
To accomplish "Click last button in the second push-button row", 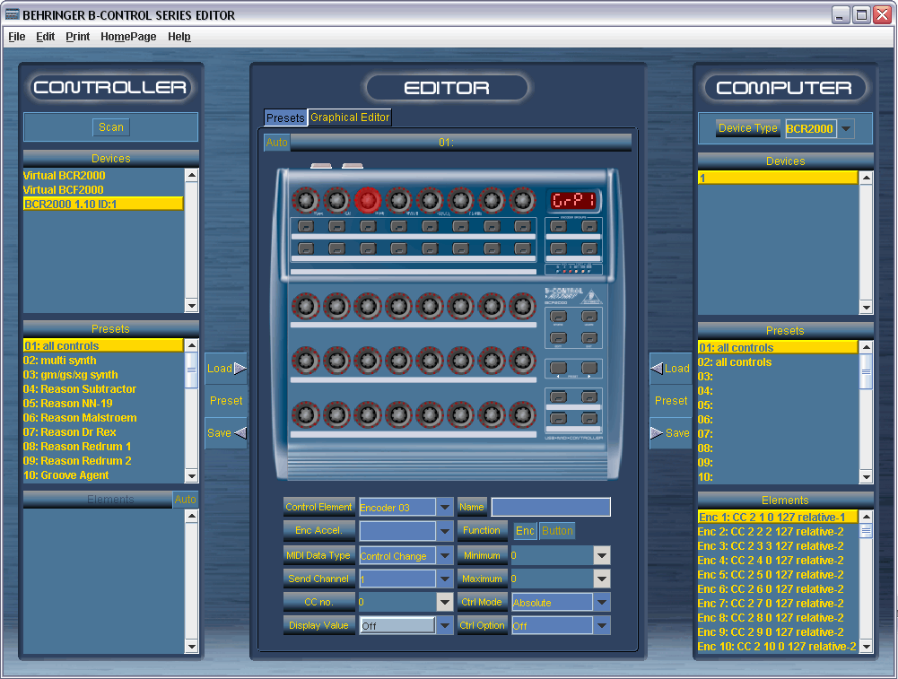I will [522, 248].
